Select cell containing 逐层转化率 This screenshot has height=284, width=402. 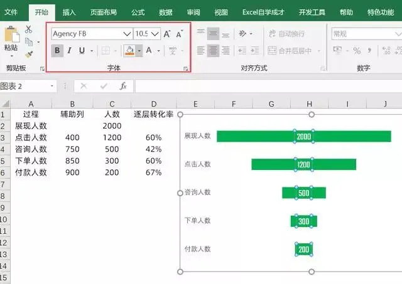(x=153, y=114)
